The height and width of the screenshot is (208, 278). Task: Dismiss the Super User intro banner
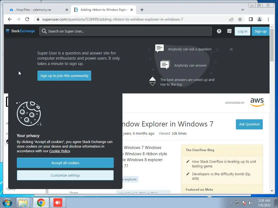231,49
